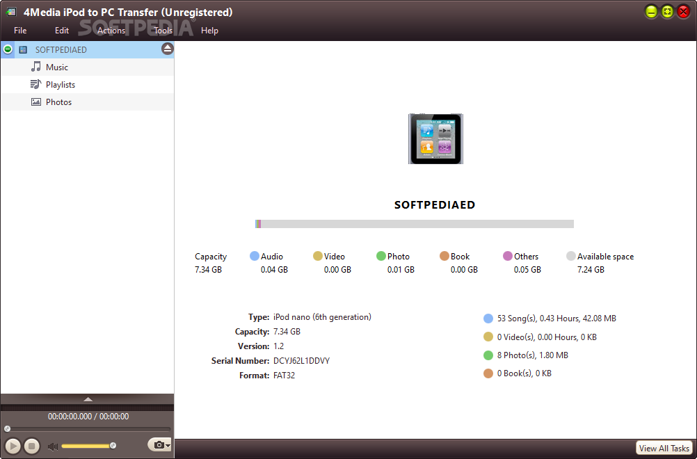Click the SOFTPEDIAED device name heading
This screenshot has height=459, width=697.
435,205
